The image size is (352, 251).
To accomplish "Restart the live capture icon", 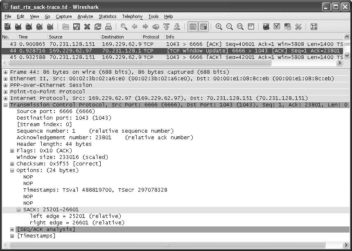I will click(50, 27).
